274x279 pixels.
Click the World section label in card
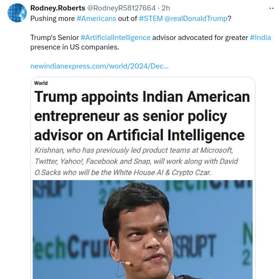click(41, 83)
